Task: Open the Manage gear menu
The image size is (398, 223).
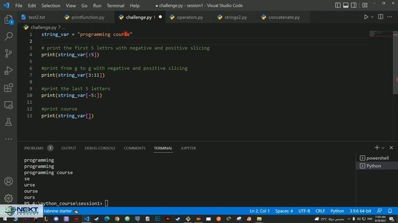Action: [9, 198]
